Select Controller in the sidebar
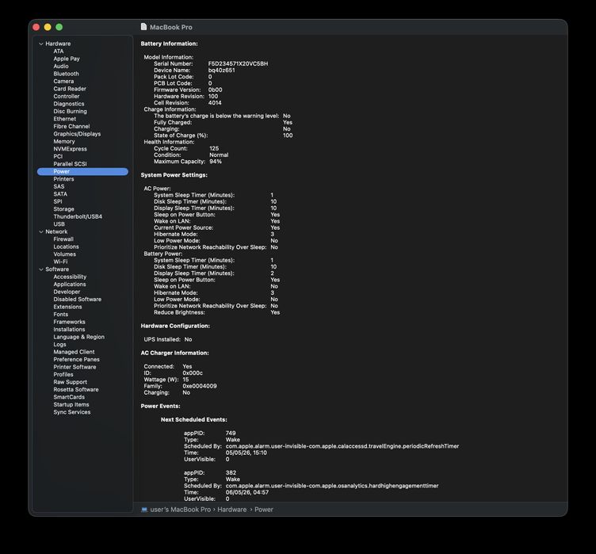The width and height of the screenshot is (596, 554). (x=67, y=96)
